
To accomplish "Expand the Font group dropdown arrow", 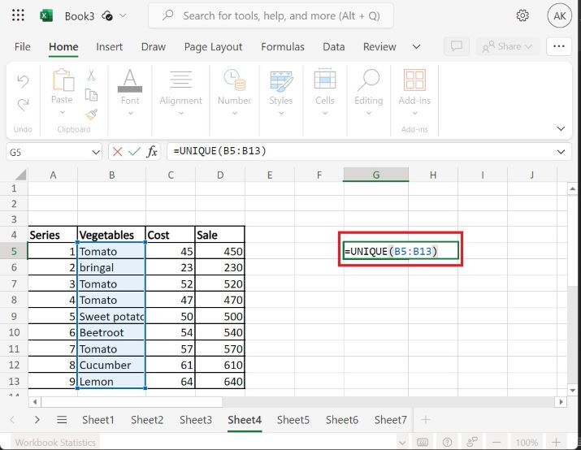I will click(130, 114).
